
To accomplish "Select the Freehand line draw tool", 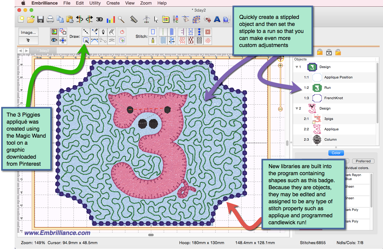I will click(95, 31).
